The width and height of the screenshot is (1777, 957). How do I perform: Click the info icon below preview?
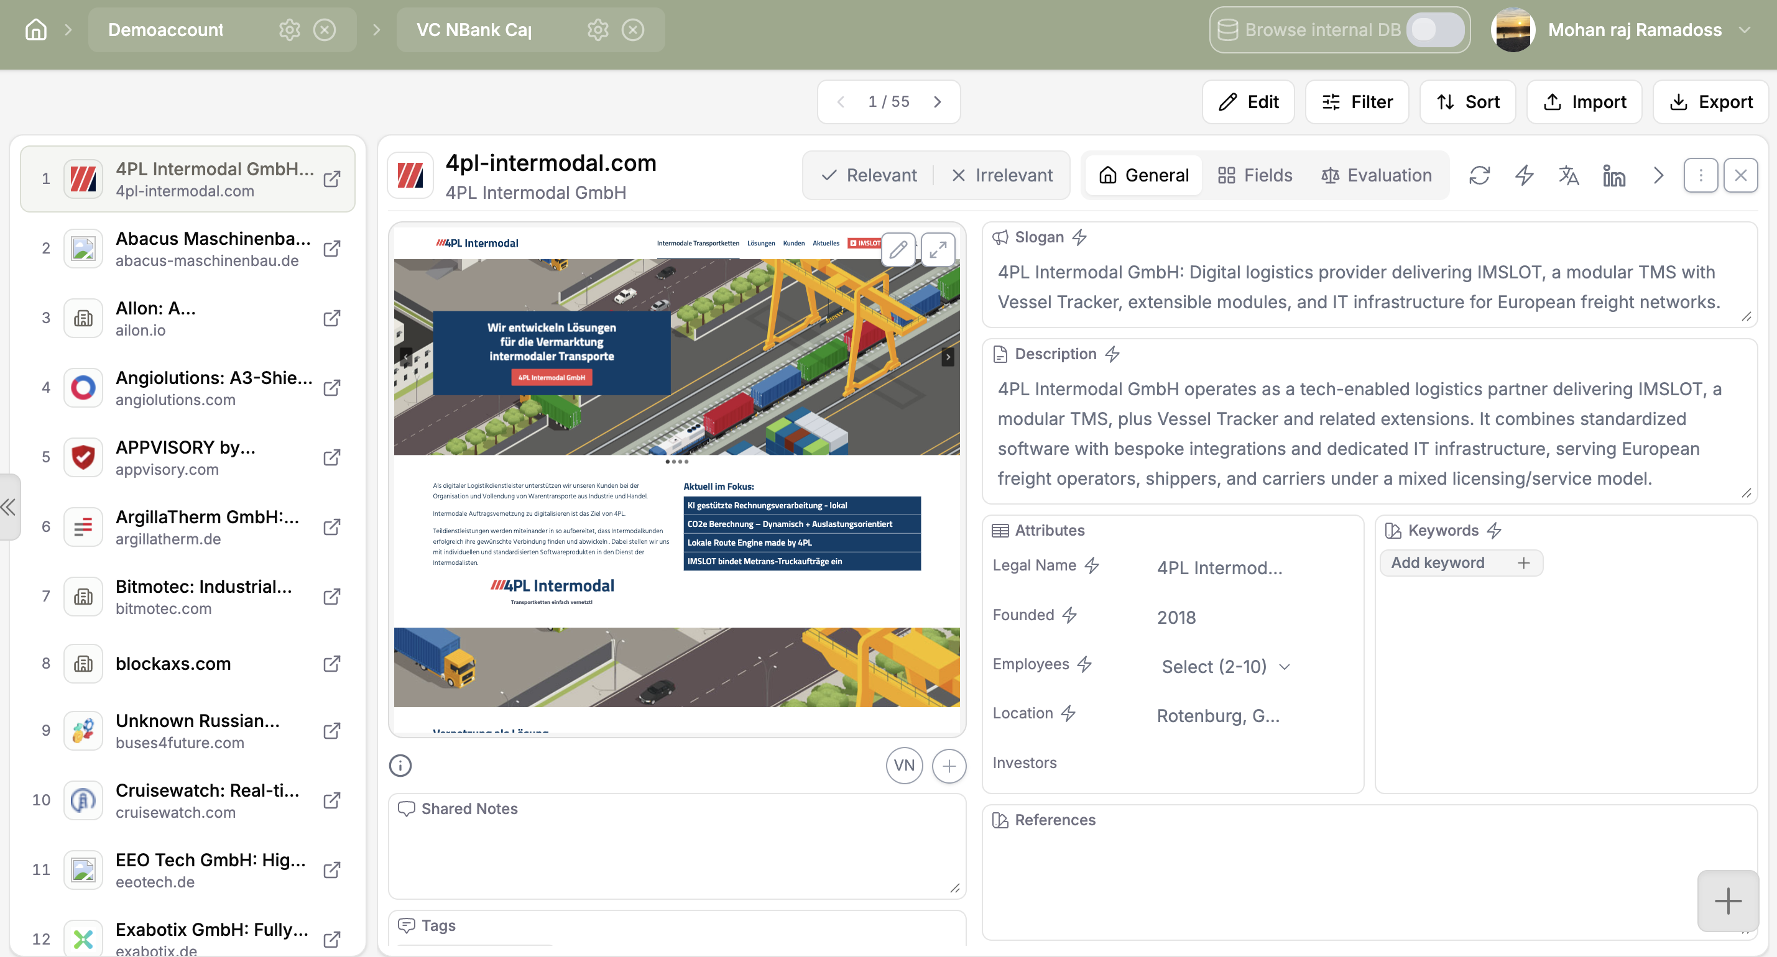(x=400, y=766)
